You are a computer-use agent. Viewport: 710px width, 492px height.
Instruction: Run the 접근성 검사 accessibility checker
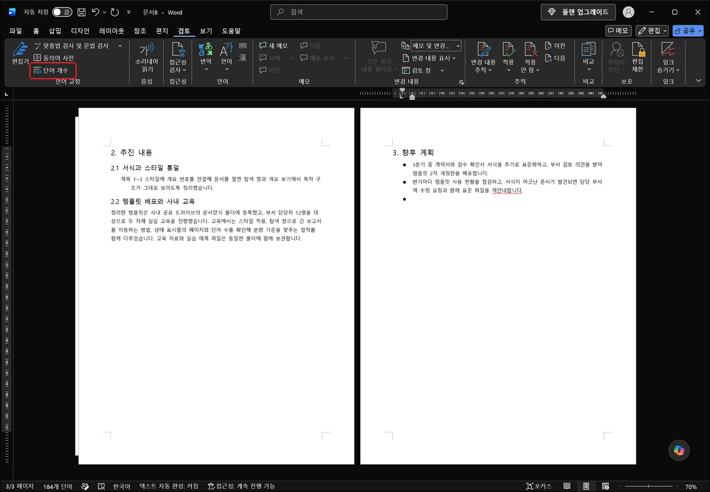click(178, 57)
